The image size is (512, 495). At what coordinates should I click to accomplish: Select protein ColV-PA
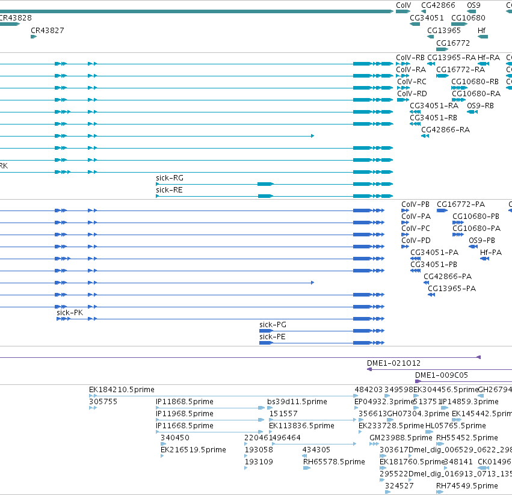click(x=416, y=217)
